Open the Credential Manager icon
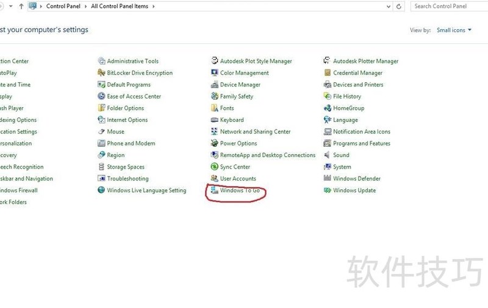The height and width of the screenshot is (308, 488). 327,72
